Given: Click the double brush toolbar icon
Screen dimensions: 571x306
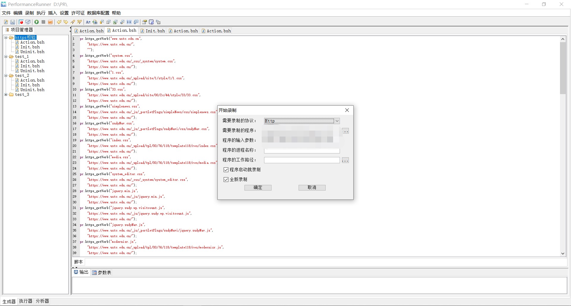Looking at the screenshot, I should point(79,22).
